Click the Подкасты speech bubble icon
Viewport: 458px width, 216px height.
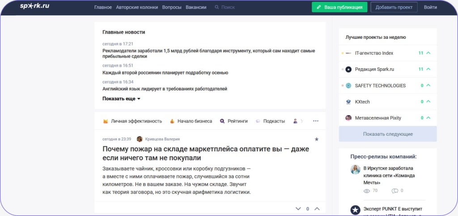point(258,121)
